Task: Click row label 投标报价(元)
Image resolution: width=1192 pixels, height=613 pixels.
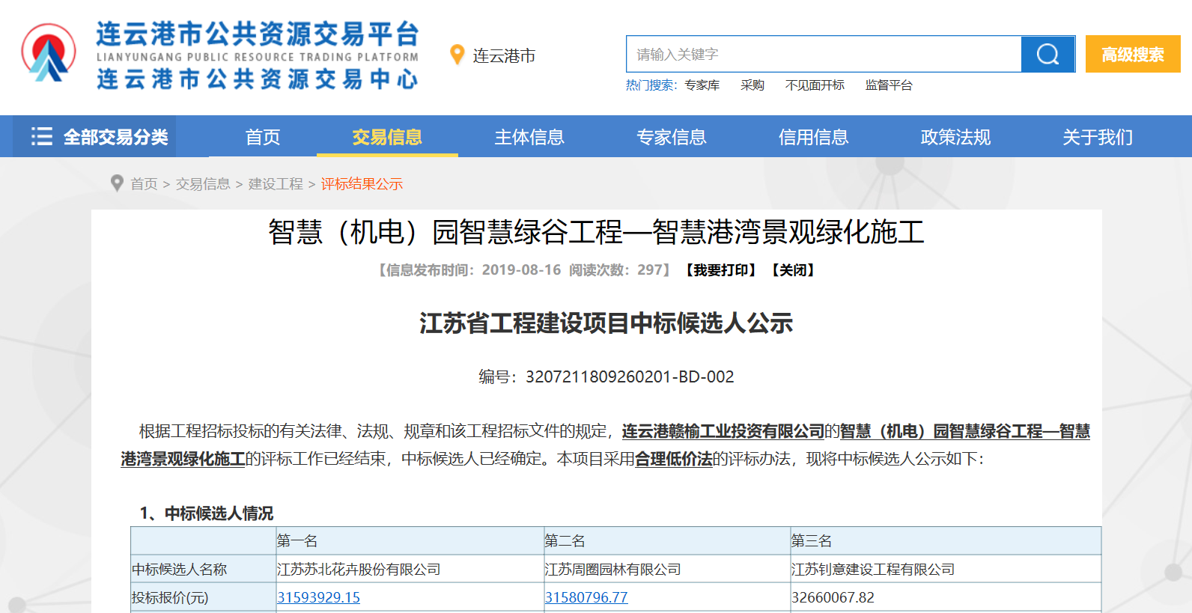Action: click(x=170, y=598)
